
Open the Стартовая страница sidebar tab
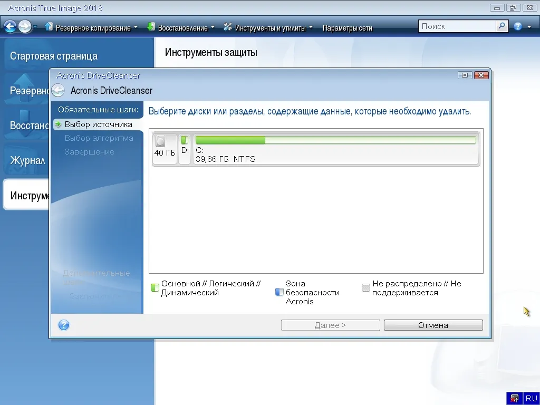54,56
